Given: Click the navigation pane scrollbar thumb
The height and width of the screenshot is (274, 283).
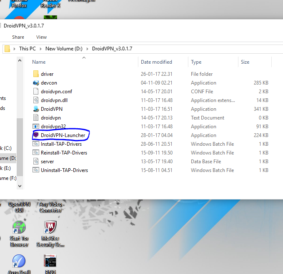Looking at the screenshot, I should click(20, 147).
